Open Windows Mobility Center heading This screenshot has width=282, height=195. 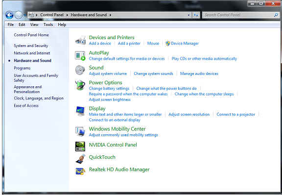click(x=117, y=129)
